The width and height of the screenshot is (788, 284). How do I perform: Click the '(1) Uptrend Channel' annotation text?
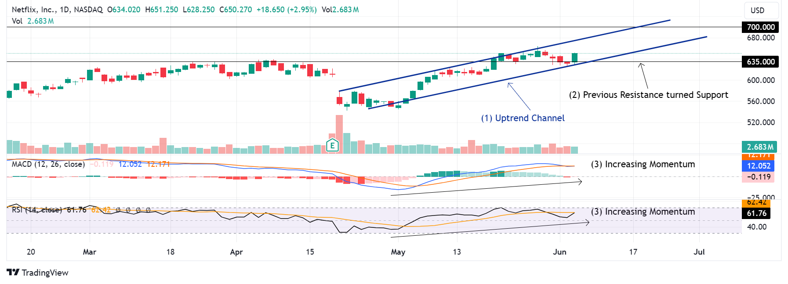click(523, 118)
